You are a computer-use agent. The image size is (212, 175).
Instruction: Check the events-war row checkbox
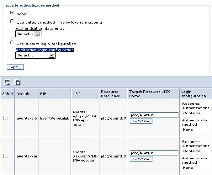coord(6,156)
